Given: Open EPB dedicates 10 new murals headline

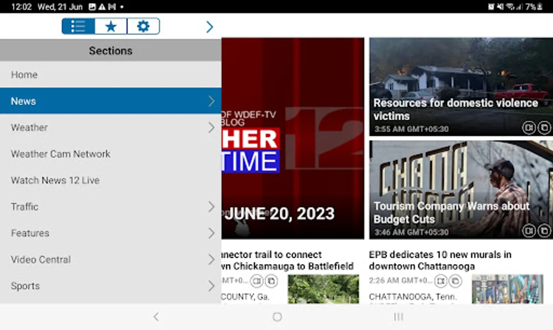Looking at the screenshot, I should click(x=440, y=260).
